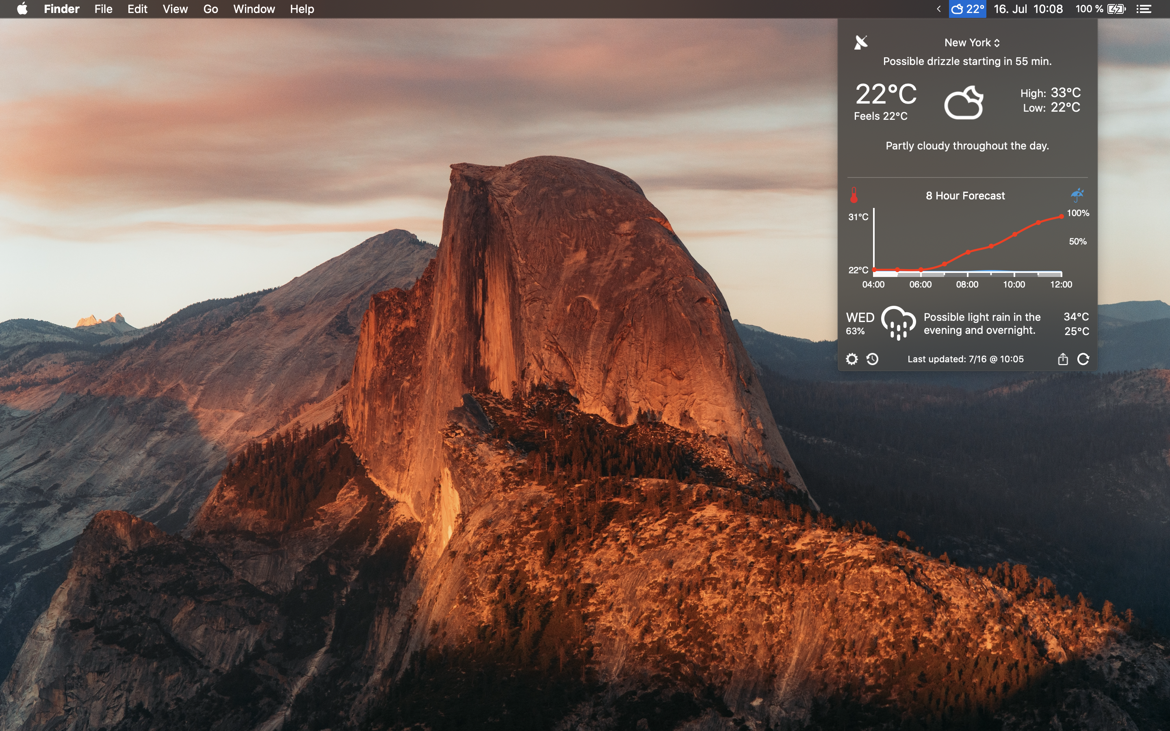Viewport: 1170px width, 731px height.
Task: Toggle the menu bar collapse chevron
Action: (x=938, y=9)
